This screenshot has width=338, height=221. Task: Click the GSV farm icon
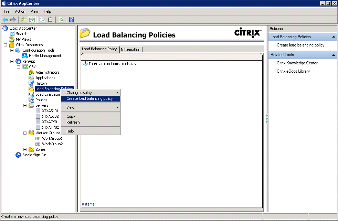(25, 67)
